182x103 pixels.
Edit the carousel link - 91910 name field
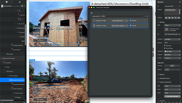117,16
